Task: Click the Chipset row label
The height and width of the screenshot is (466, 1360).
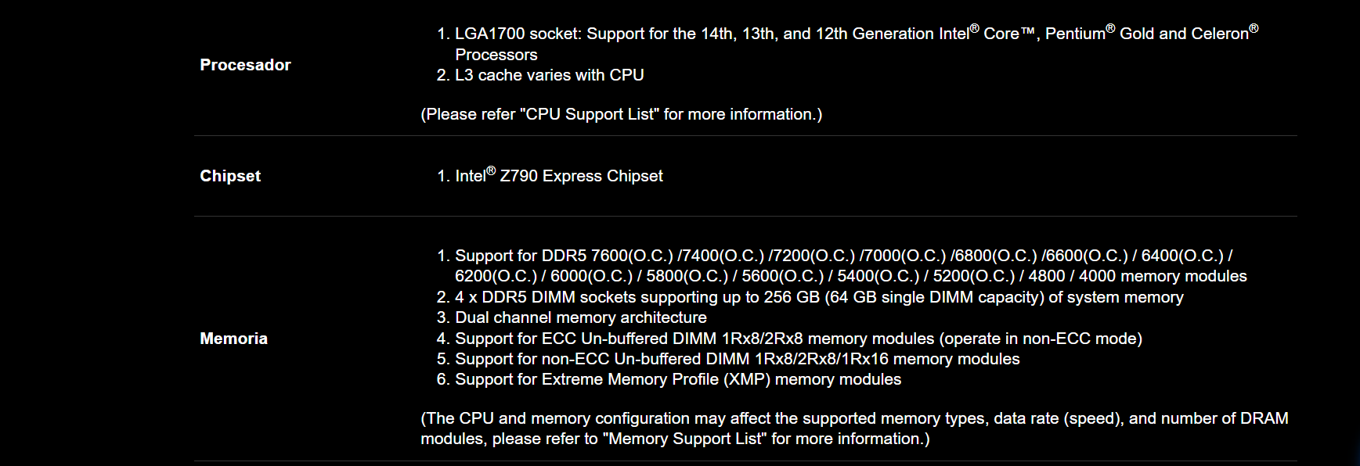Action: (x=230, y=176)
